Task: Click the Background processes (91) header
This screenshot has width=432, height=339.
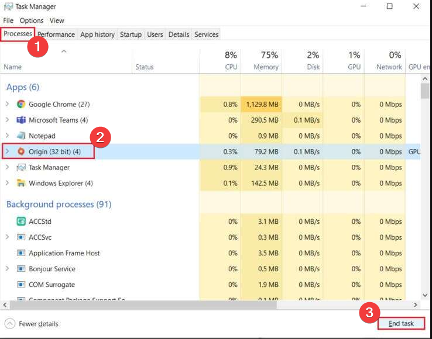Action: coord(59,204)
